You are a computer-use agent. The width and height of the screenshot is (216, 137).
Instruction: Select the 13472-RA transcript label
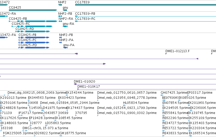8,14
